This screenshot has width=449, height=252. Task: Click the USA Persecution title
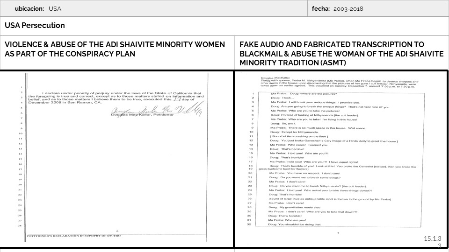click(x=35, y=26)
